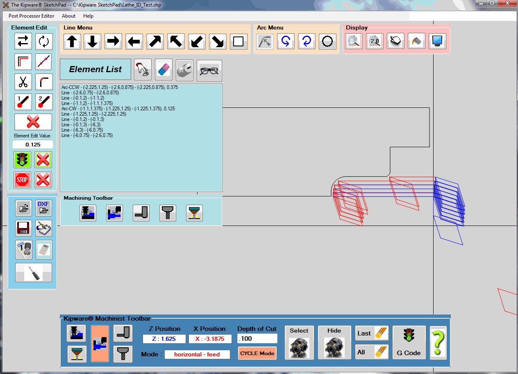Click the notepad with pencil icon
The image size is (518, 374).
(43, 228)
